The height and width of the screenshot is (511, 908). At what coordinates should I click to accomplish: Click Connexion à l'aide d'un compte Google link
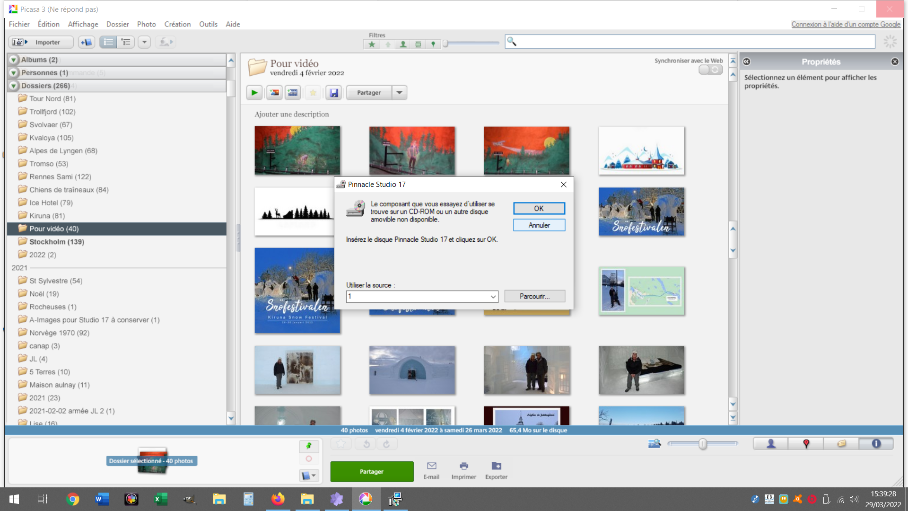[x=846, y=25]
